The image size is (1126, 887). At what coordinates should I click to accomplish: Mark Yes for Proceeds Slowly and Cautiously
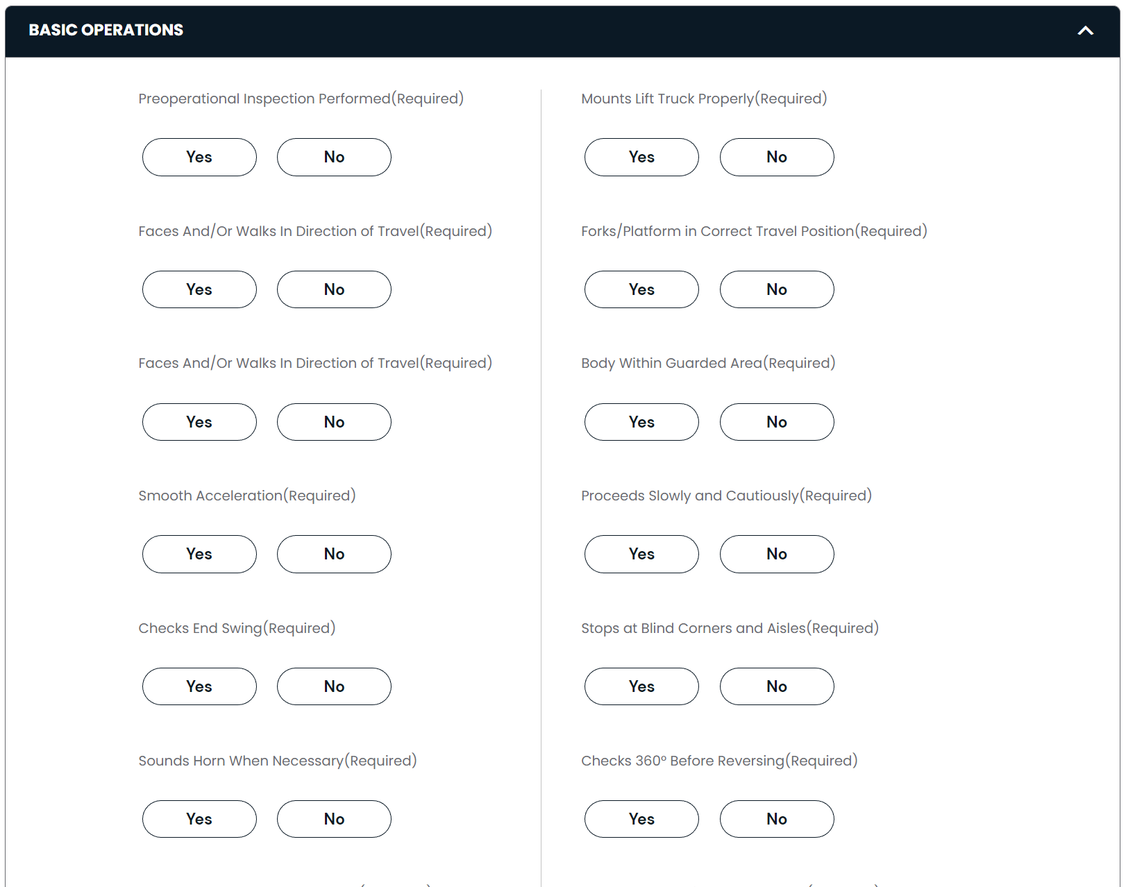641,554
